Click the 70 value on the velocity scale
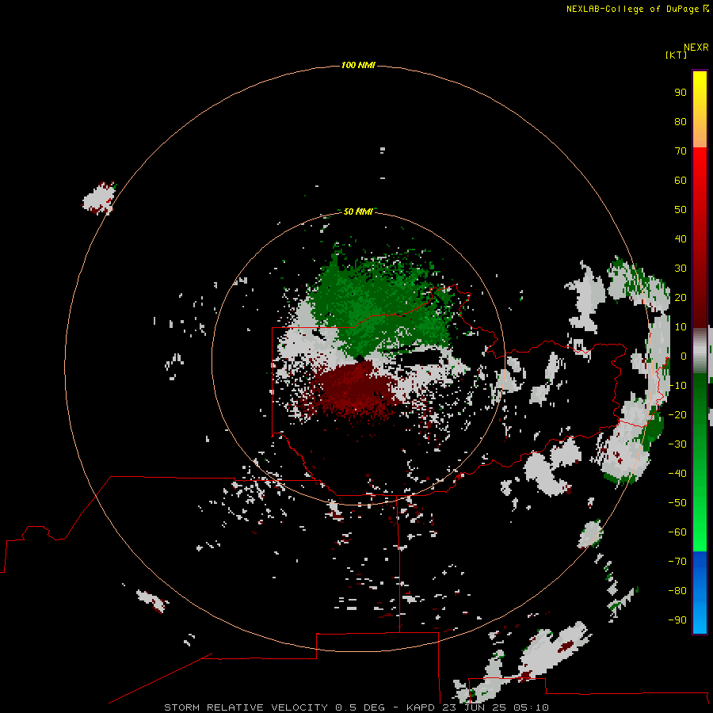The image size is (713, 713). tap(681, 151)
